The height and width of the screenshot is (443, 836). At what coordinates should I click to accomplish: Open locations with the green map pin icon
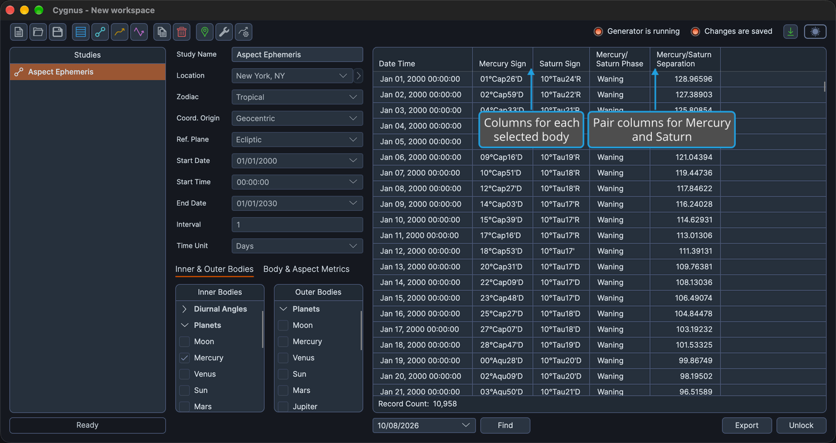(204, 32)
